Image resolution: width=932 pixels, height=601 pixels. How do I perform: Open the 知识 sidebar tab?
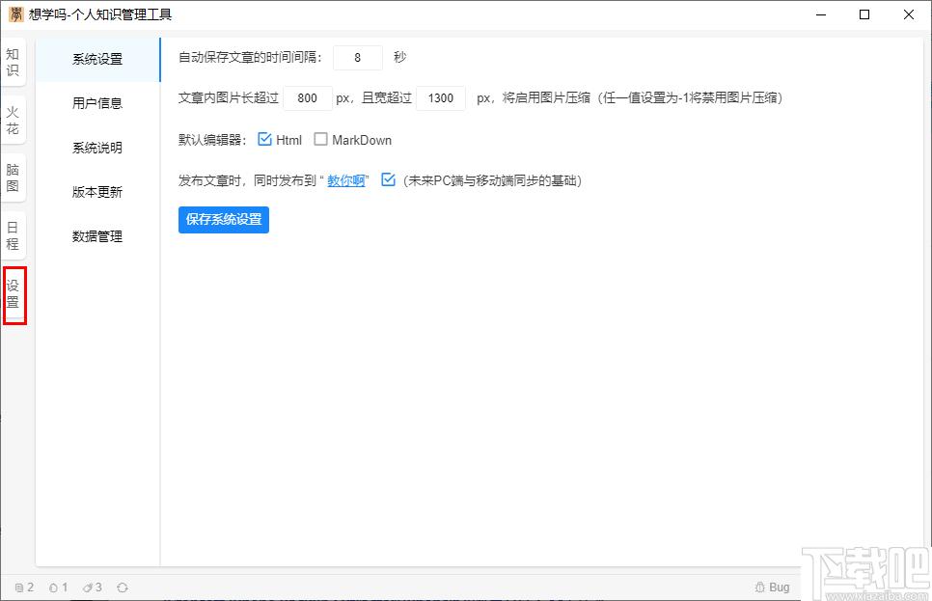[13, 63]
